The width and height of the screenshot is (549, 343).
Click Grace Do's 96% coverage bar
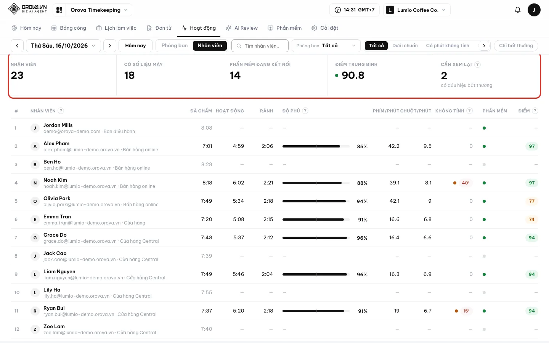[316, 238]
